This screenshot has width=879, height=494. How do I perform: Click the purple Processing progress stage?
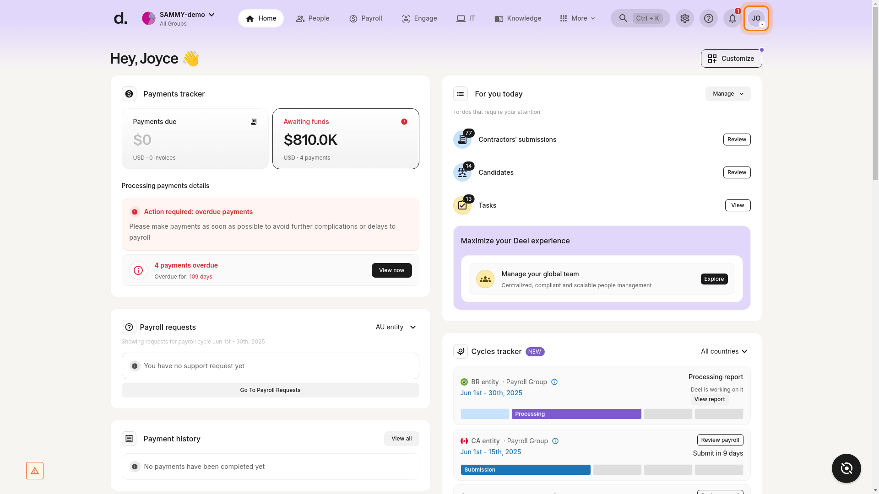coord(576,414)
